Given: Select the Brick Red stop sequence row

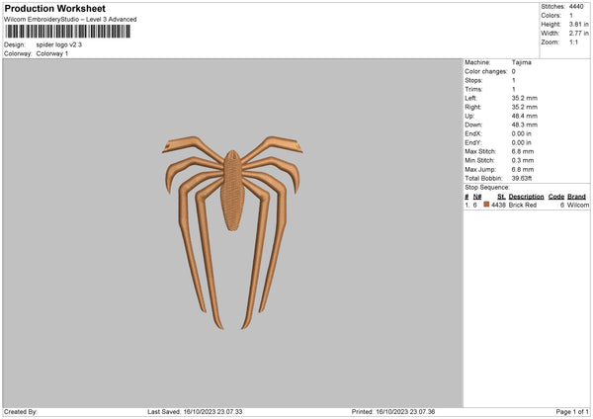Looking at the screenshot, I should 527,205.
